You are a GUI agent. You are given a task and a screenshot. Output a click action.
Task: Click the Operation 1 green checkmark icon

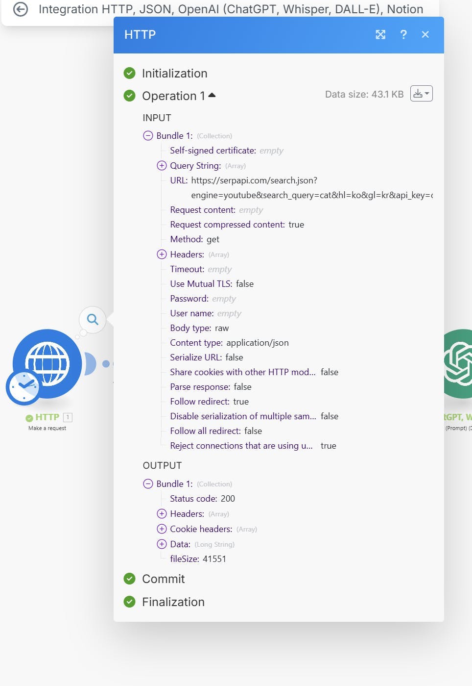pyautogui.click(x=129, y=96)
